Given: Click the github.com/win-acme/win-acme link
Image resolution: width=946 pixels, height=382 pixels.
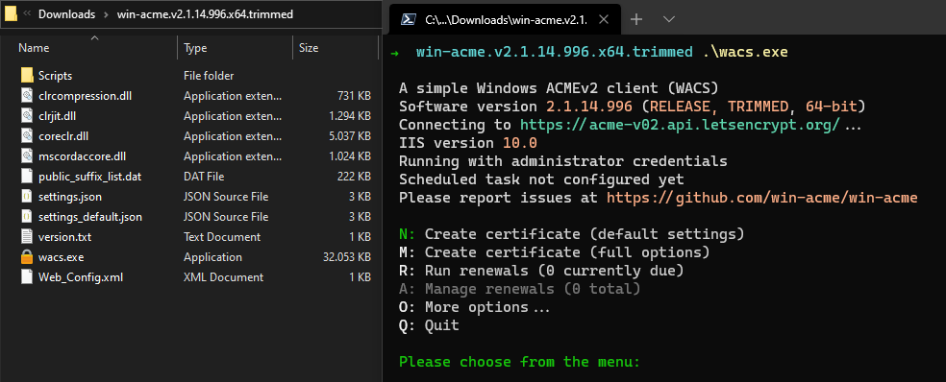Looking at the screenshot, I should tap(762, 197).
